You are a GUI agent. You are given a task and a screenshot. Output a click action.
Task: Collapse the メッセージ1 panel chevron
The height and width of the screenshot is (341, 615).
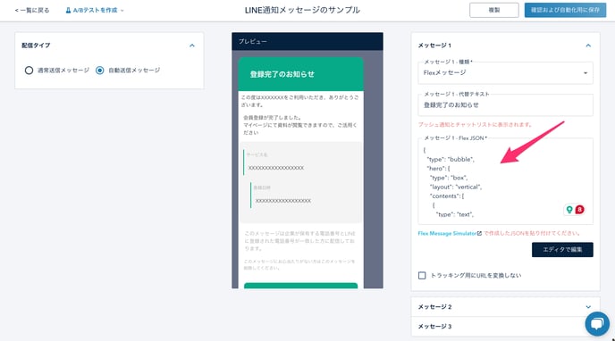point(588,46)
